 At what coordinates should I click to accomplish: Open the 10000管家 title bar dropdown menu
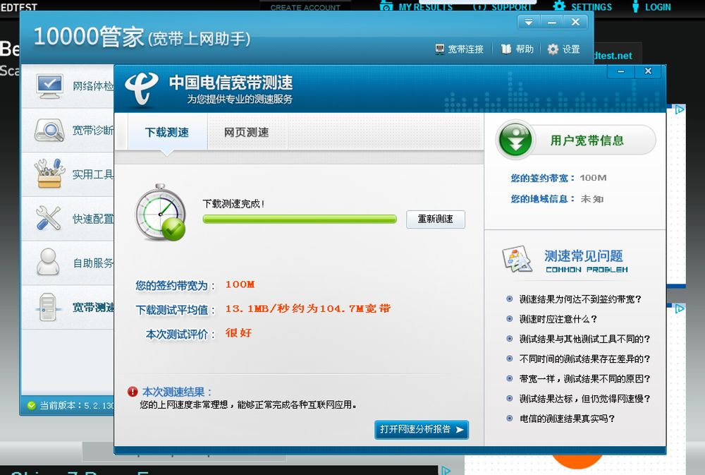(529, 22)
